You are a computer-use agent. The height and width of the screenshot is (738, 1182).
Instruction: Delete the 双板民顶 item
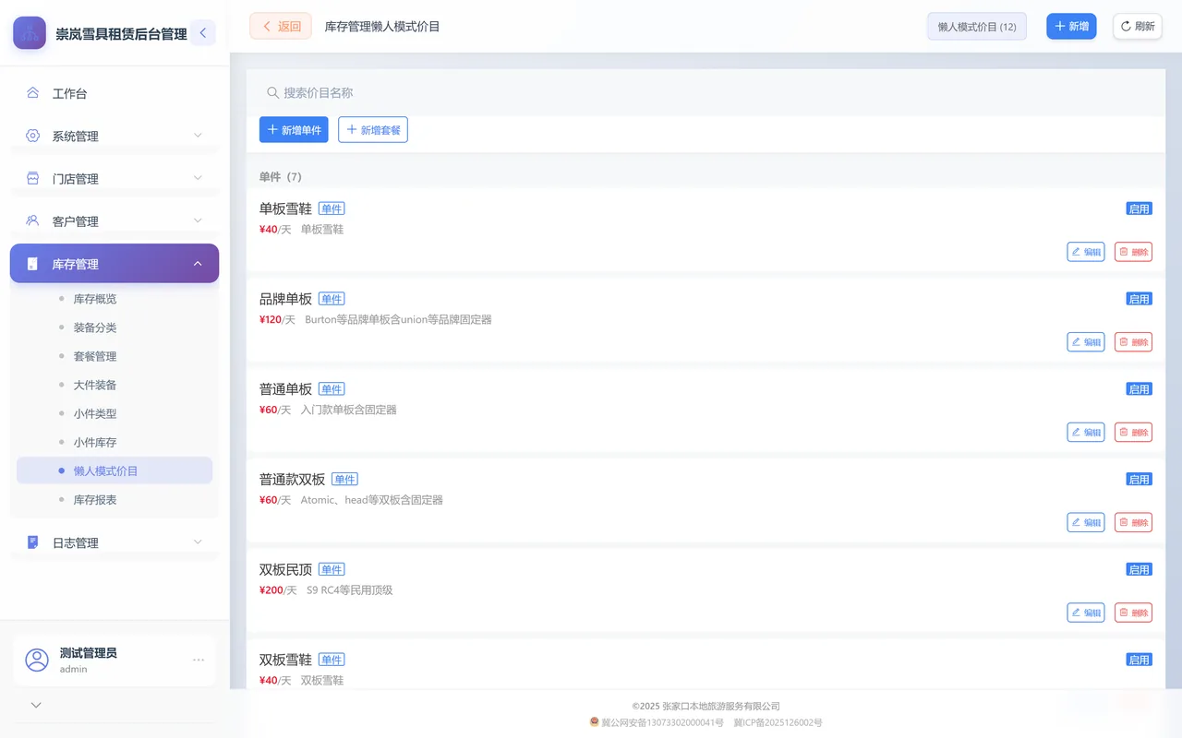[1133, 613]
